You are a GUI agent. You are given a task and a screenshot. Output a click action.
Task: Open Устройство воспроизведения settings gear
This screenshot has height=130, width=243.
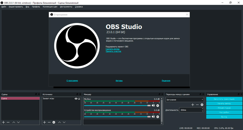[x=158, y=117]
